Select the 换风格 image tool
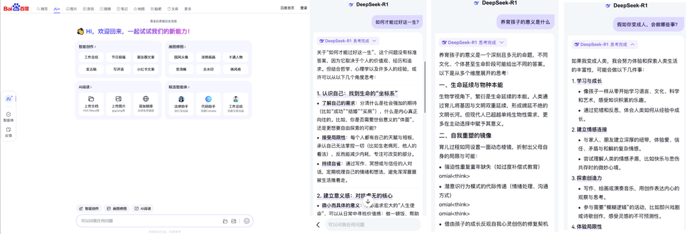The width and height of the screenshot is (686, 234). click(x=236, y=69)
